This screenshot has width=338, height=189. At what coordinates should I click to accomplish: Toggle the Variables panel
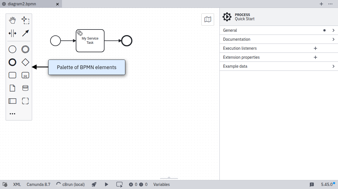click(x=161, y=185)
